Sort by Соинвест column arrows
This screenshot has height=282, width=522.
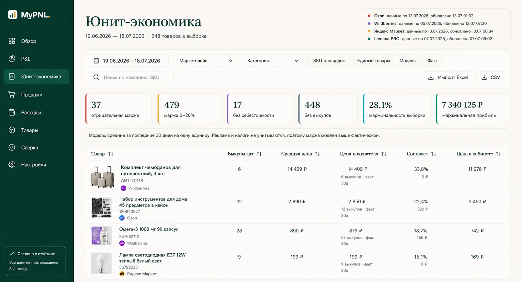(434, 154)
